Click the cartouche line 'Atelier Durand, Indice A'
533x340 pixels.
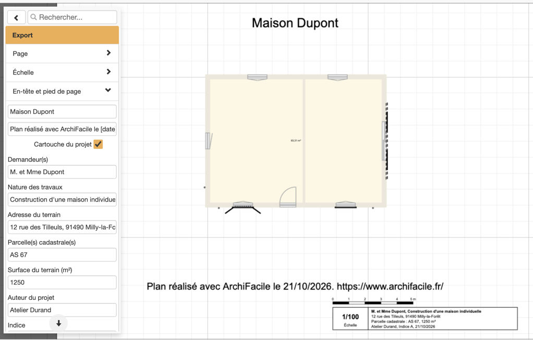(403, 326)
